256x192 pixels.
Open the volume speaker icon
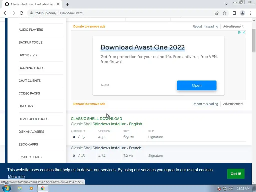click(230, 188)
